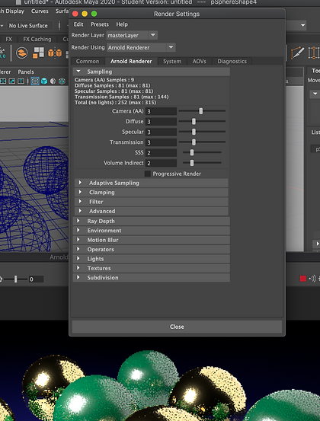Click wireframe-on-shaded cube icon in viewport toolbar
This screenshot has height=421, width=320.
pos(62,81)
